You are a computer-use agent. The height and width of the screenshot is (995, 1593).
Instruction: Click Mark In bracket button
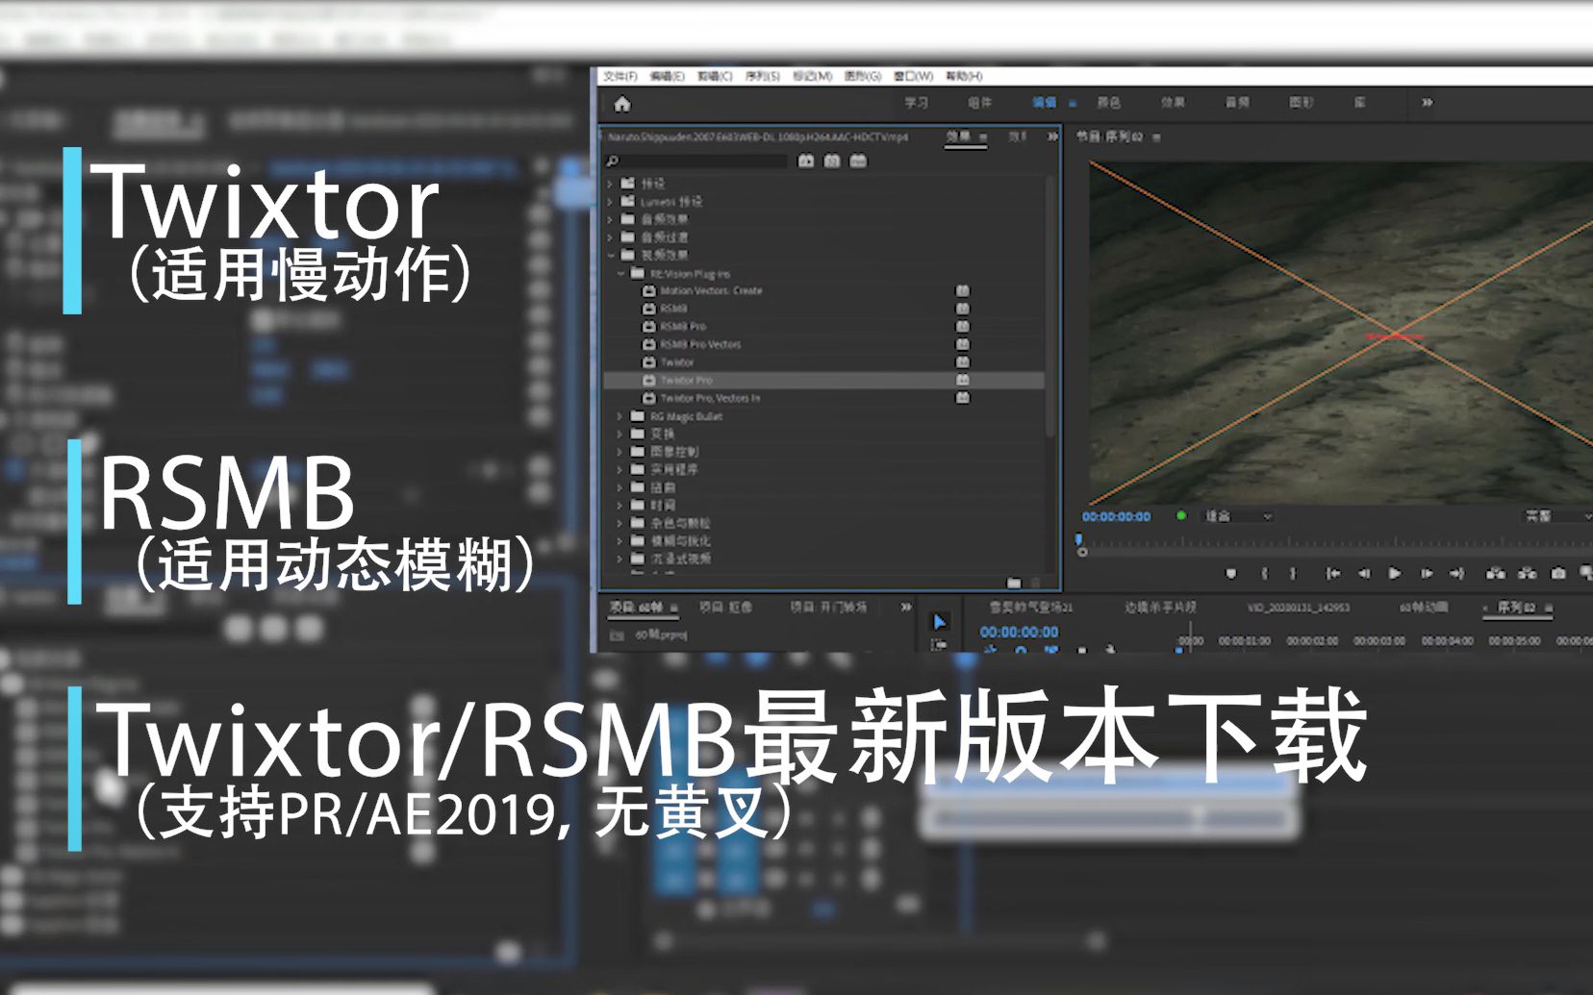[x=1265, y=574]
